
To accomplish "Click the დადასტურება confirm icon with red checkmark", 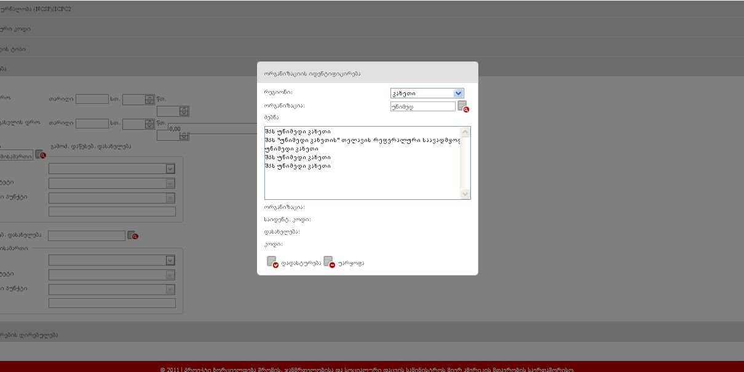I will [272, 262].
